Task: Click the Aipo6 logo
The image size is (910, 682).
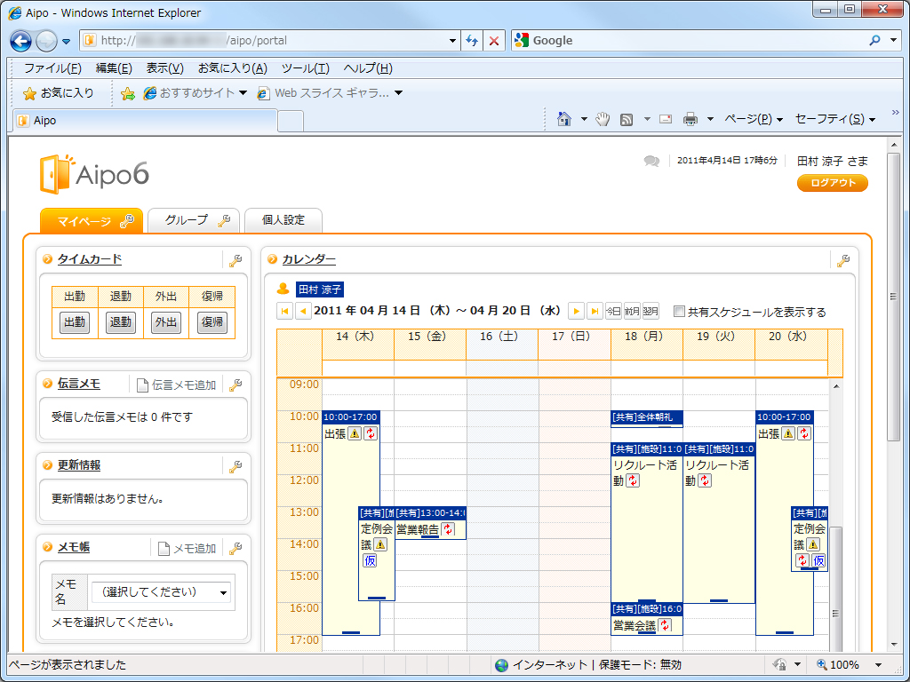Action: [x=94, y=173]
